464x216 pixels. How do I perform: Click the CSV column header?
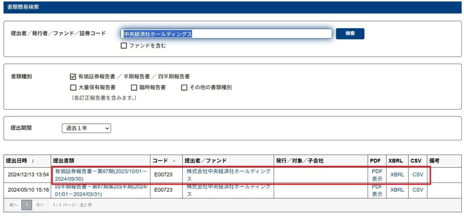(416, 161)
